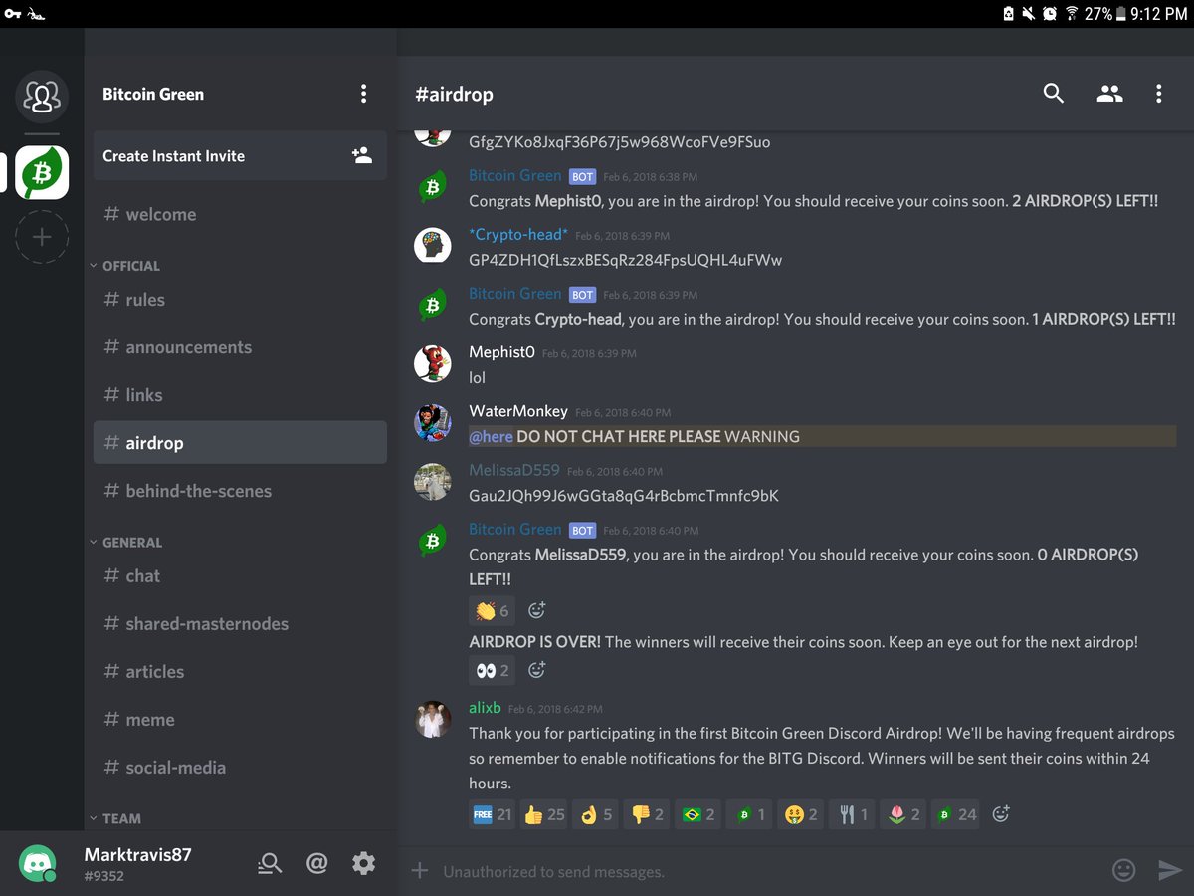
Task: Add reaction under the AIRDROP IS OVER message
Action: click(x=536, y=670)
